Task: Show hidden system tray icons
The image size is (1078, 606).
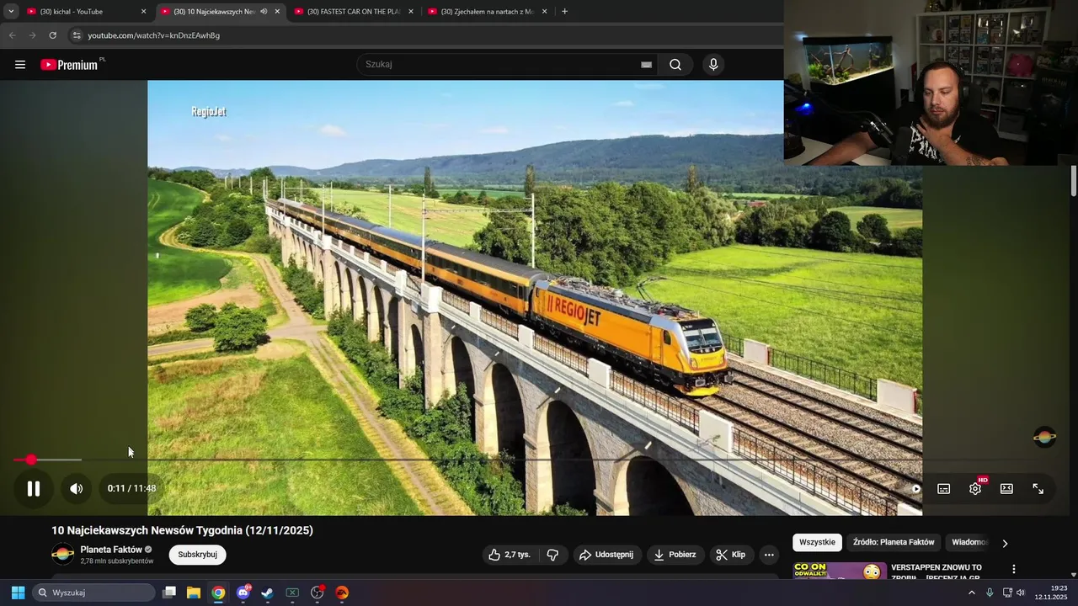Action: pos(971,593)
